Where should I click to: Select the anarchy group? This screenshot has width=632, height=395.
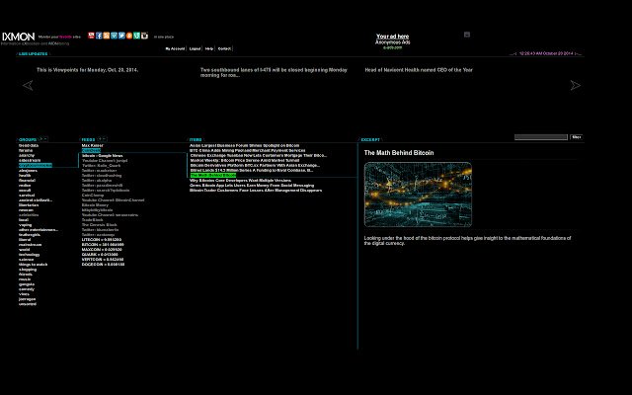click(27, 156)
